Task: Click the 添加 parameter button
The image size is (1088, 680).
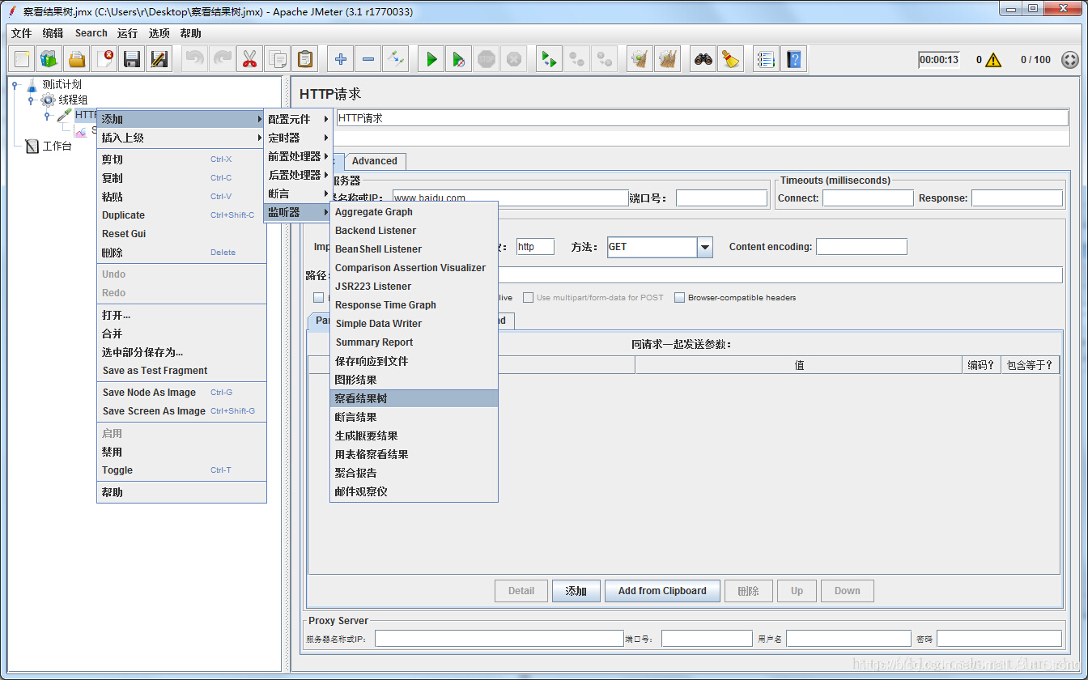Action: click(x=576, y=591)
